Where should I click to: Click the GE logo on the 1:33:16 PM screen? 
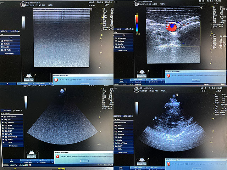tap(136, 3)
